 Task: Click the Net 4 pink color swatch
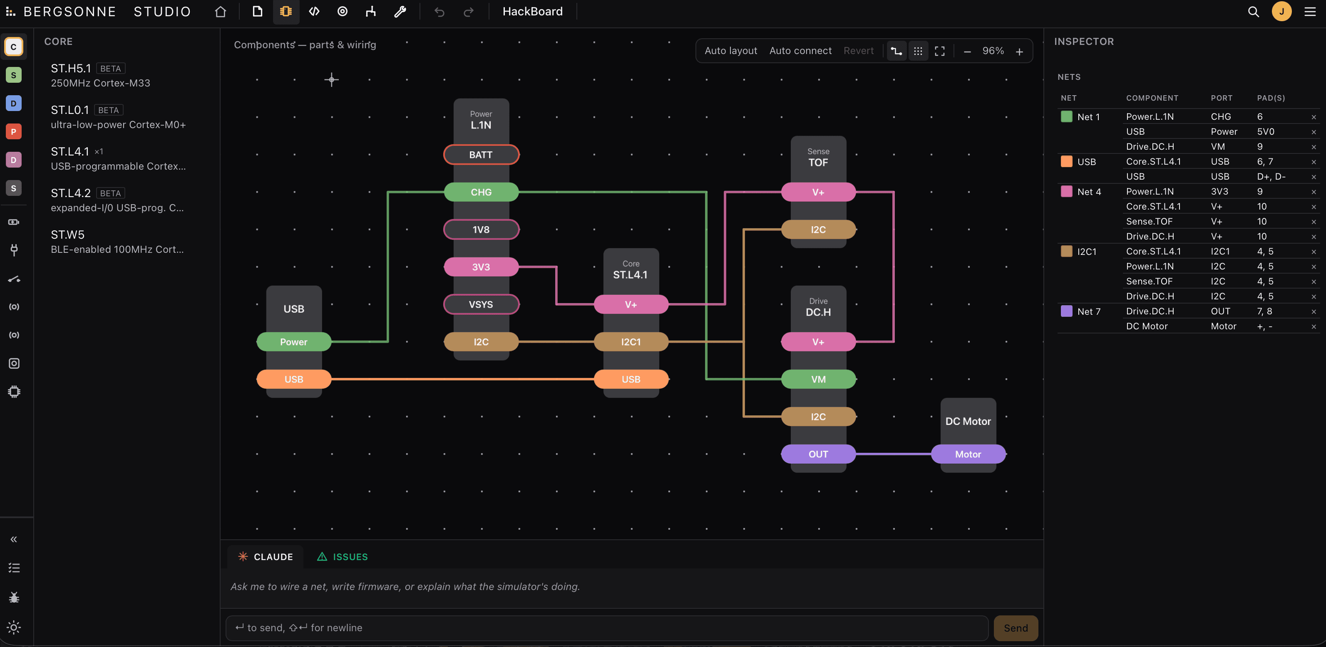1067,191
